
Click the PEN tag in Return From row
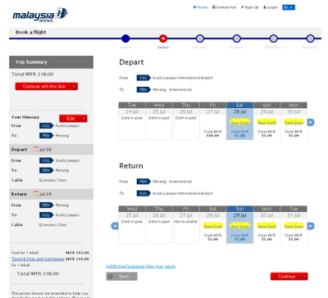(x=143, y=182)
